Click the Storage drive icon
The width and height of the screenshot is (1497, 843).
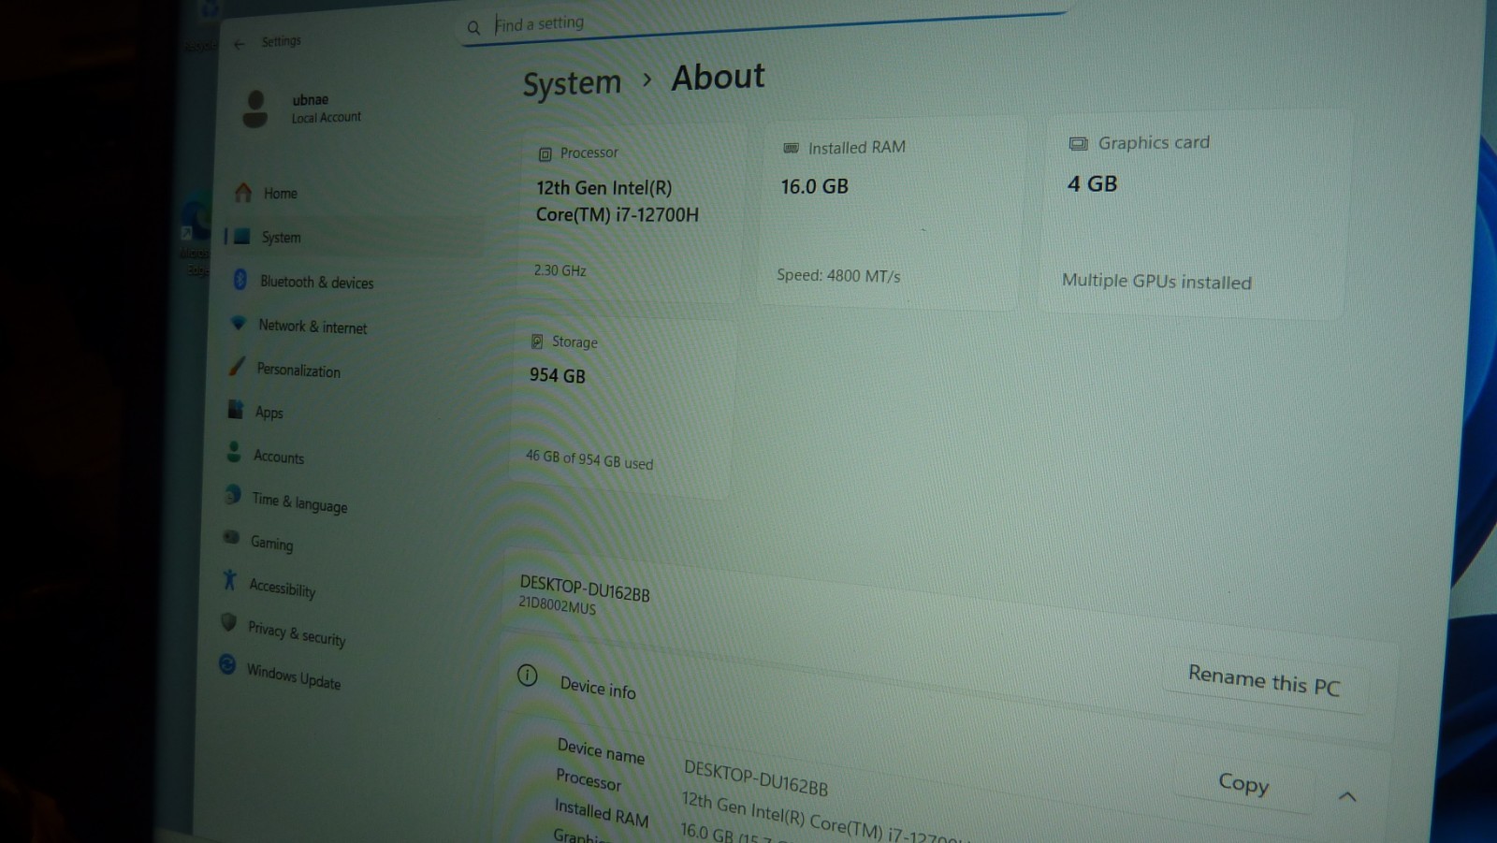pyautogui.click(x=537, y=342)
